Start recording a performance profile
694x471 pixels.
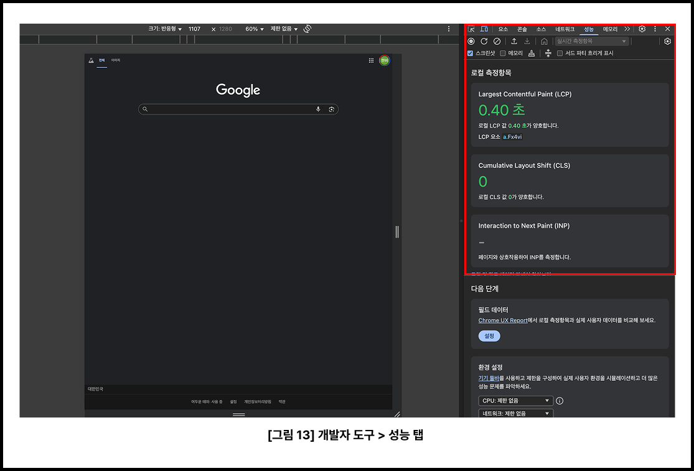[471, 41]
